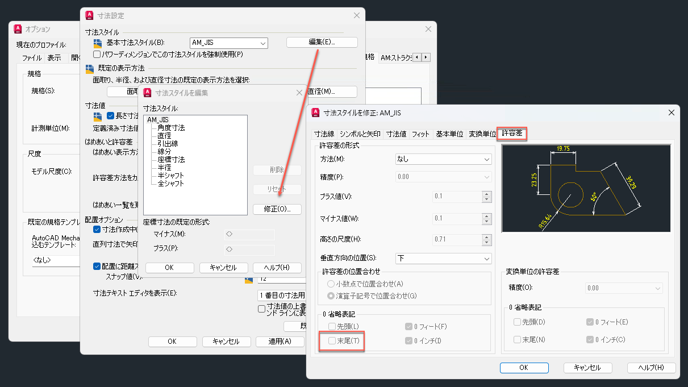Viewport: 688px width, 387px height.
Task: Check 先頭(D) in 変換単位の許容差
Action: (x=517, y=322)
